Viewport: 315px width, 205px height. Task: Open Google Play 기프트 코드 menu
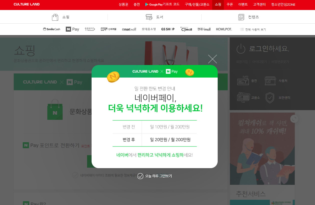tap(162, 4)
